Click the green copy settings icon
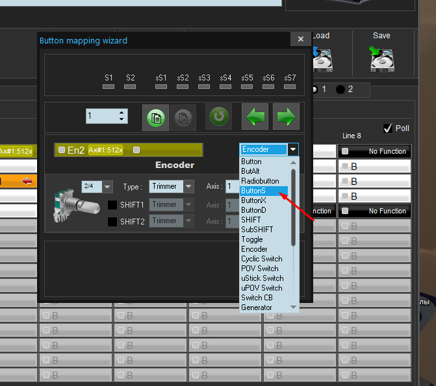This screenshot has width=436, height=386. [155, 117]
